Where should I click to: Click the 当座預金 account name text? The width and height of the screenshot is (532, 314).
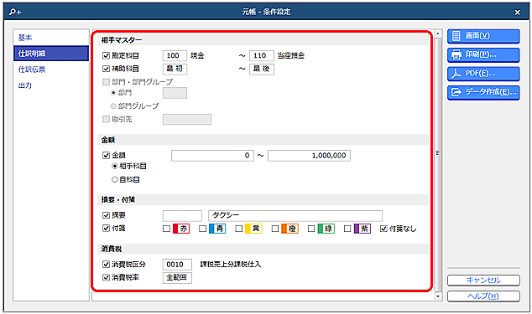[291, 55]
